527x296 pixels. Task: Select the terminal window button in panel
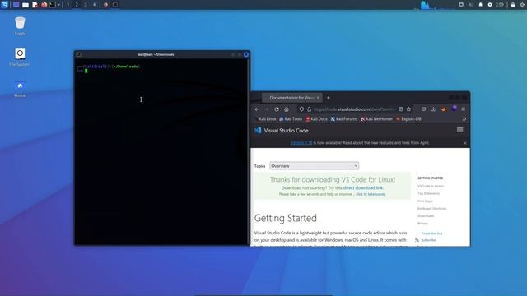[115, 5]
